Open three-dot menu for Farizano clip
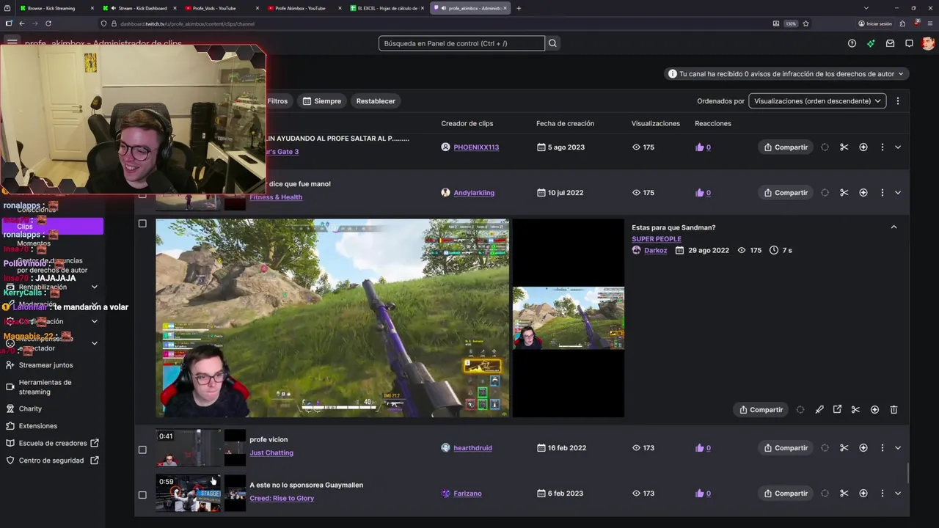 tap(882, 494)
